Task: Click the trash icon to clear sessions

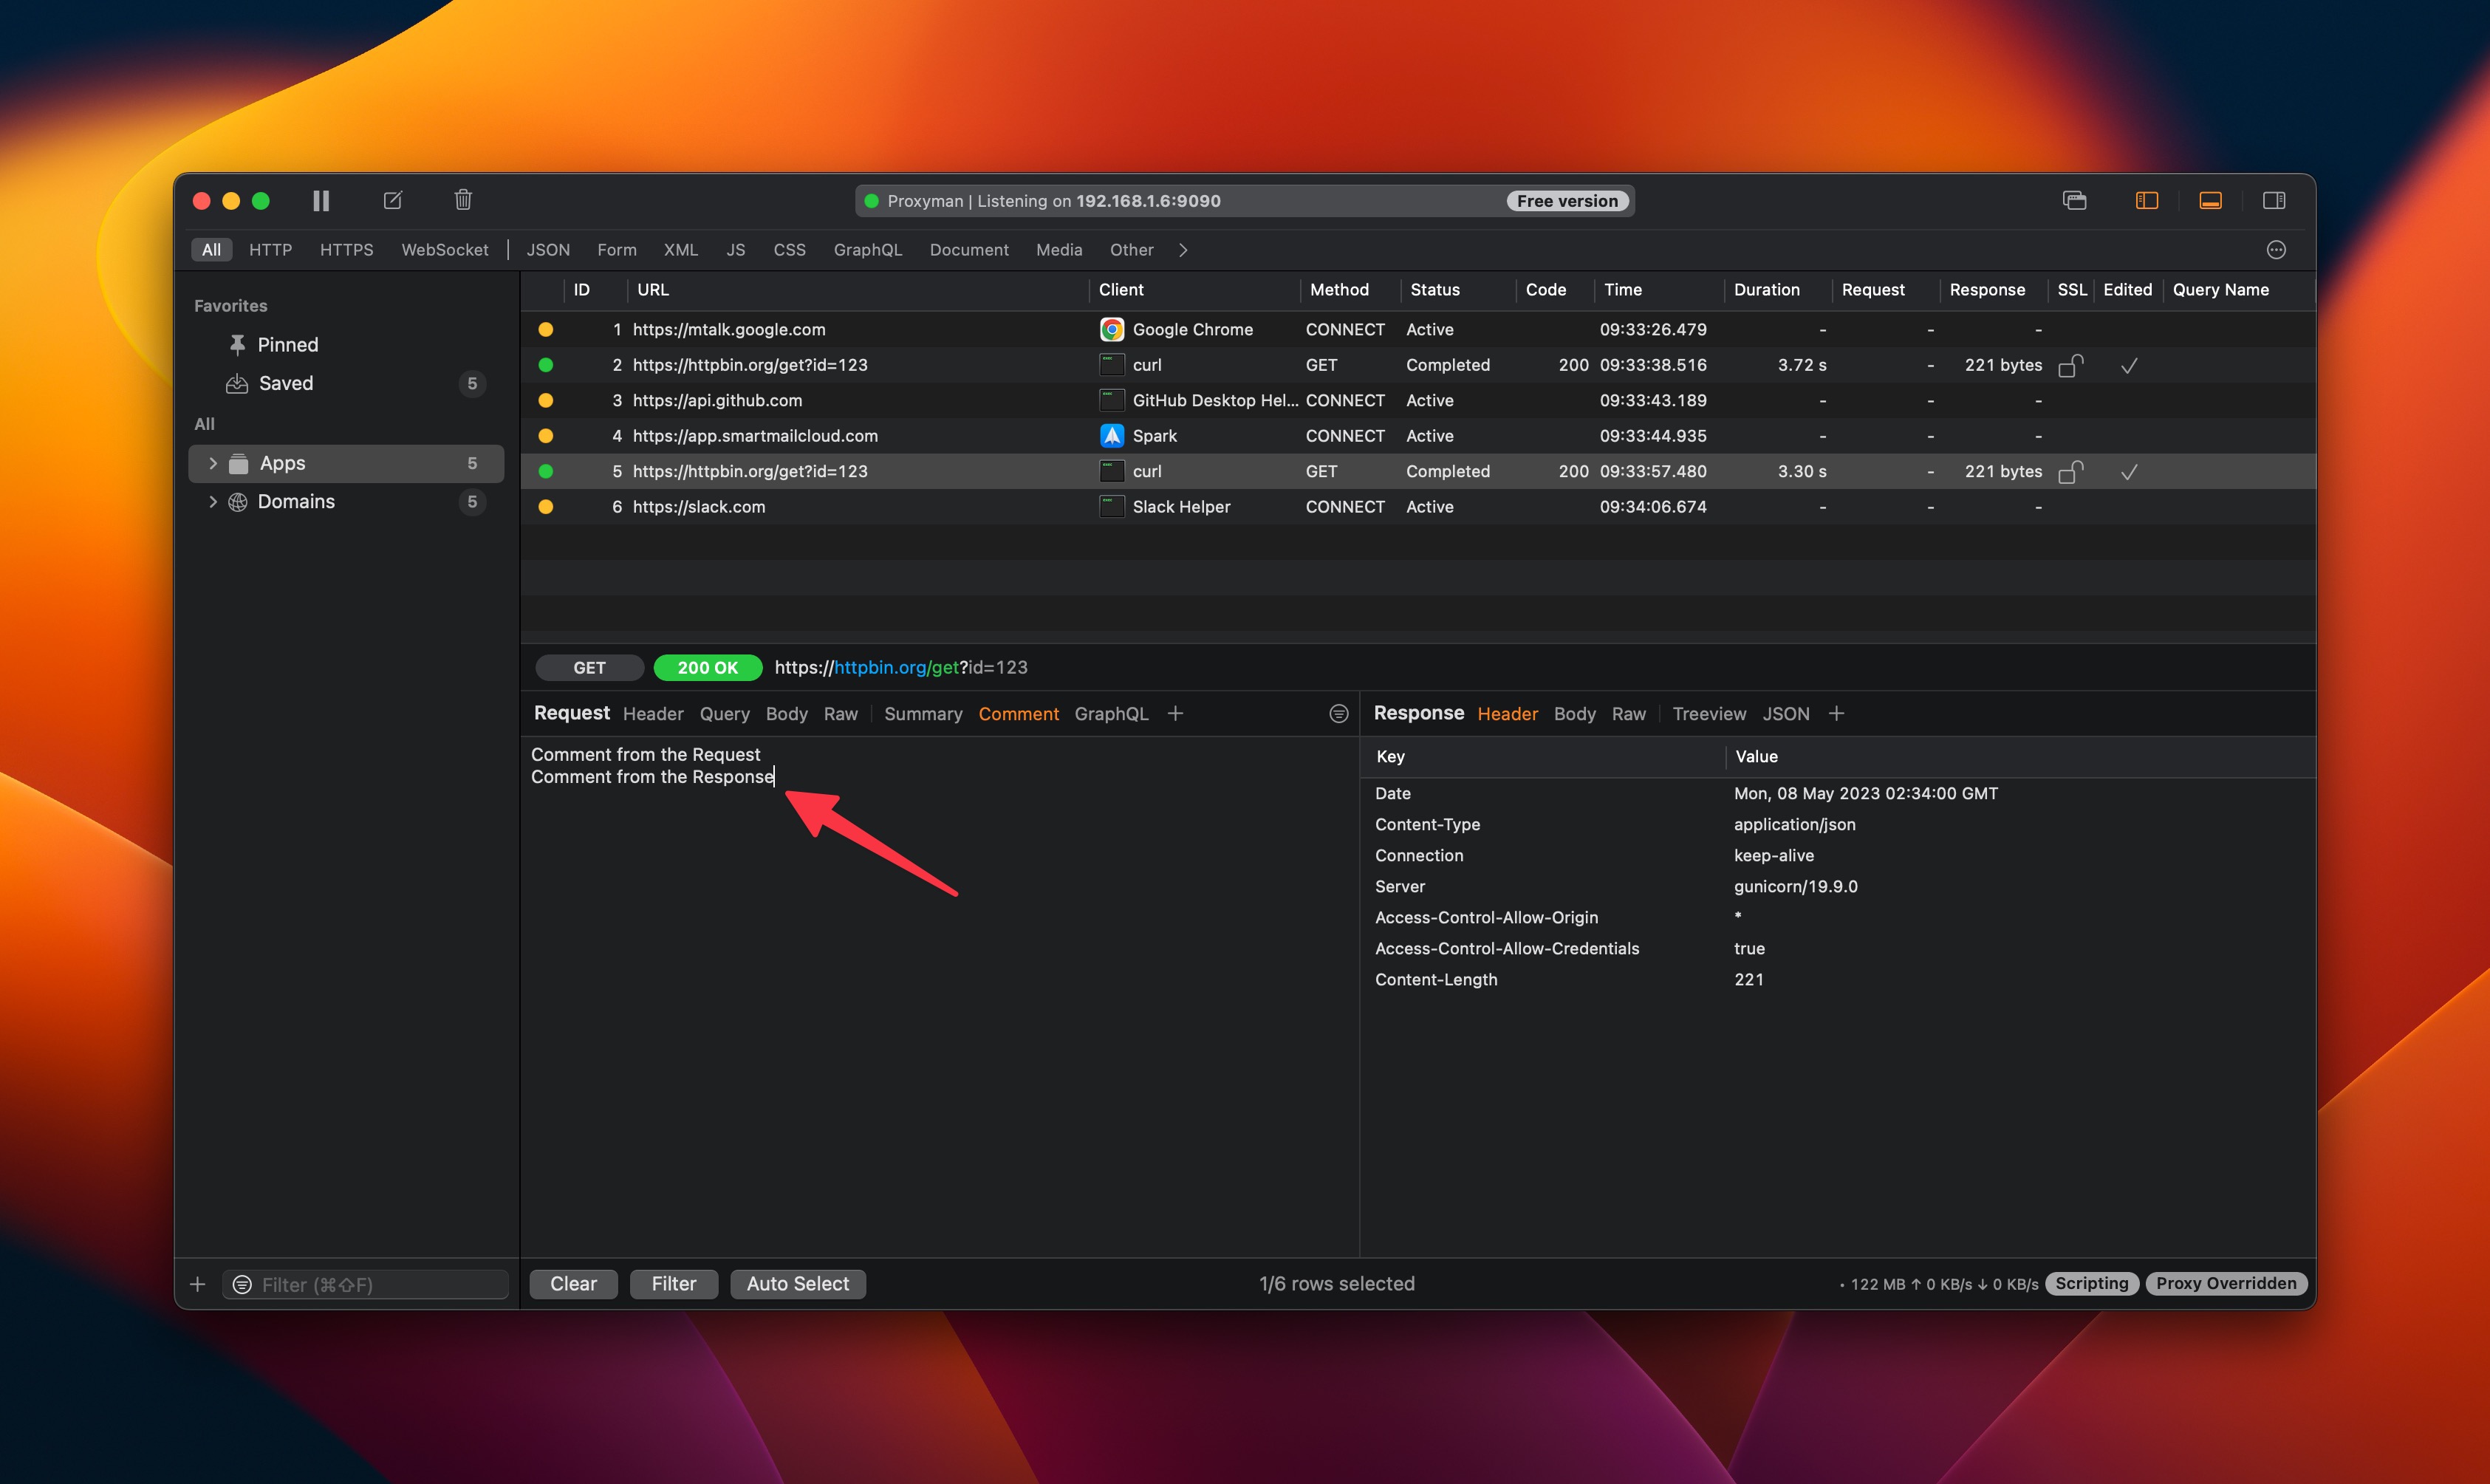Action: coord(463,200)
